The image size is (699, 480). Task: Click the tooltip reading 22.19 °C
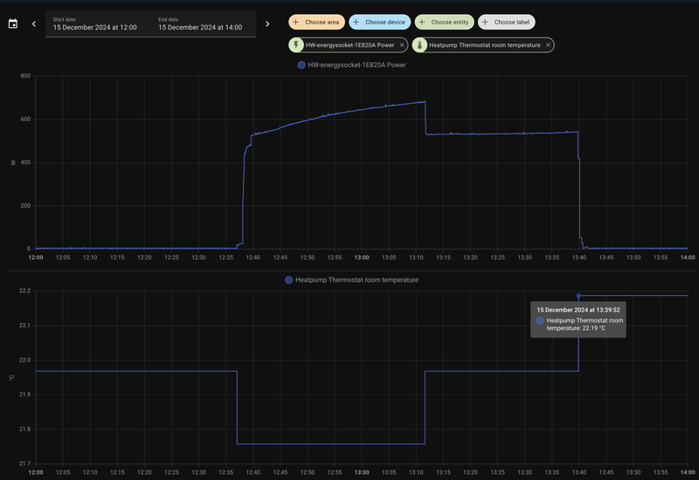pos(578,319)
